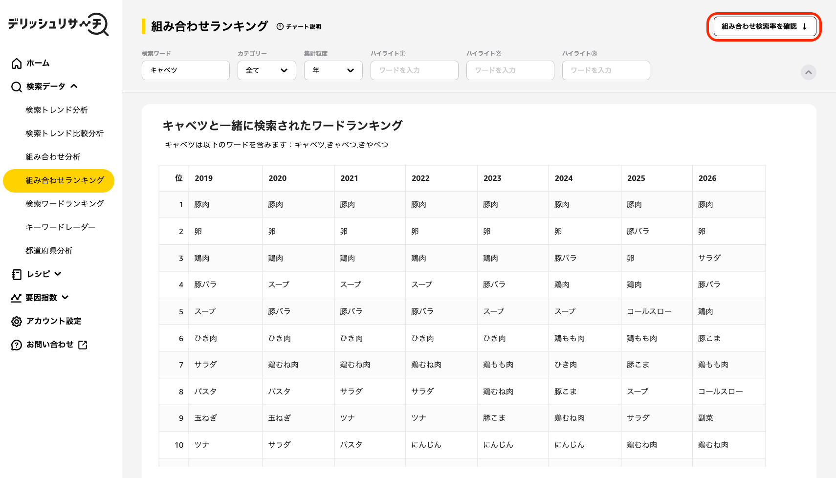Click the ハイライト② input field

pos(510,70)
